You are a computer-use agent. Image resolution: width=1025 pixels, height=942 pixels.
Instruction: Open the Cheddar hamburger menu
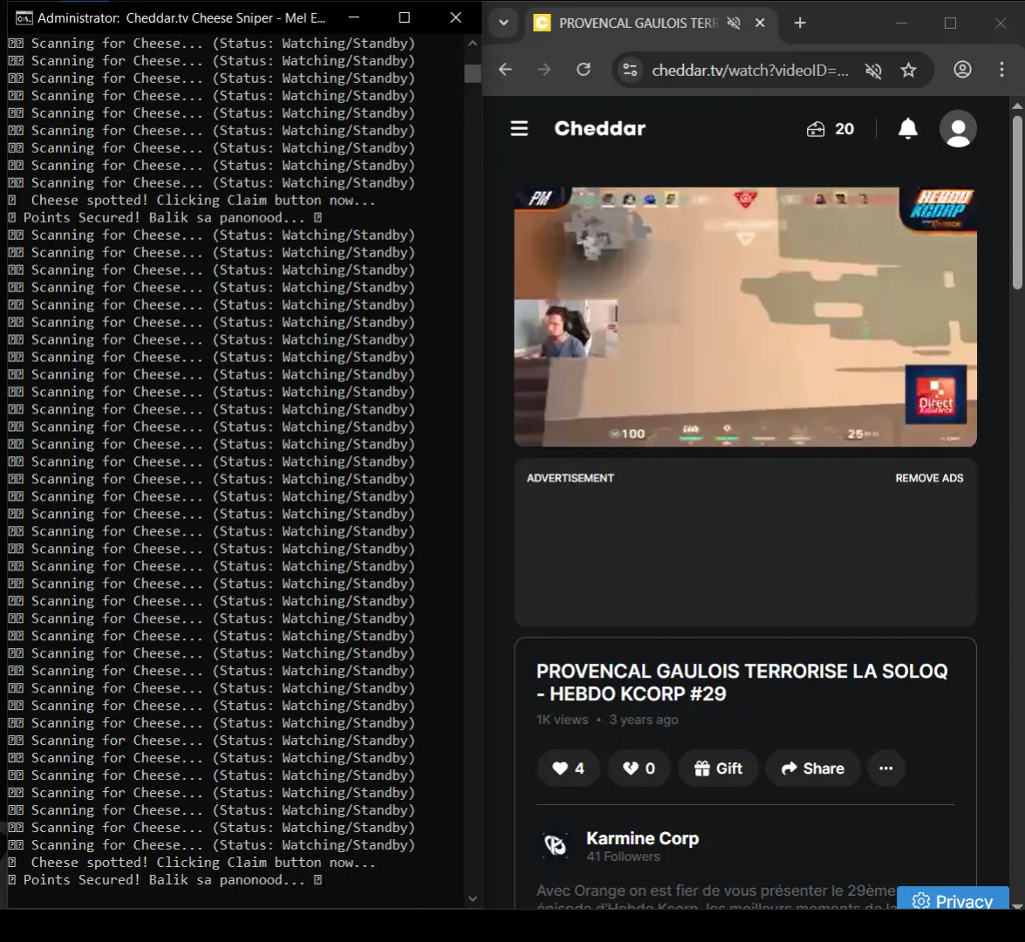click(519, 129)
